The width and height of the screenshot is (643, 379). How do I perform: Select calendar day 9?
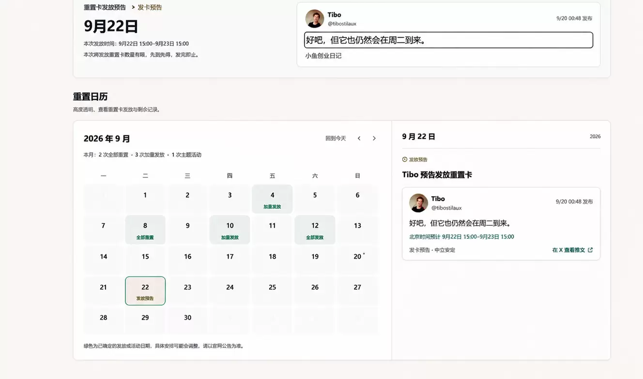tap(187, 230)
